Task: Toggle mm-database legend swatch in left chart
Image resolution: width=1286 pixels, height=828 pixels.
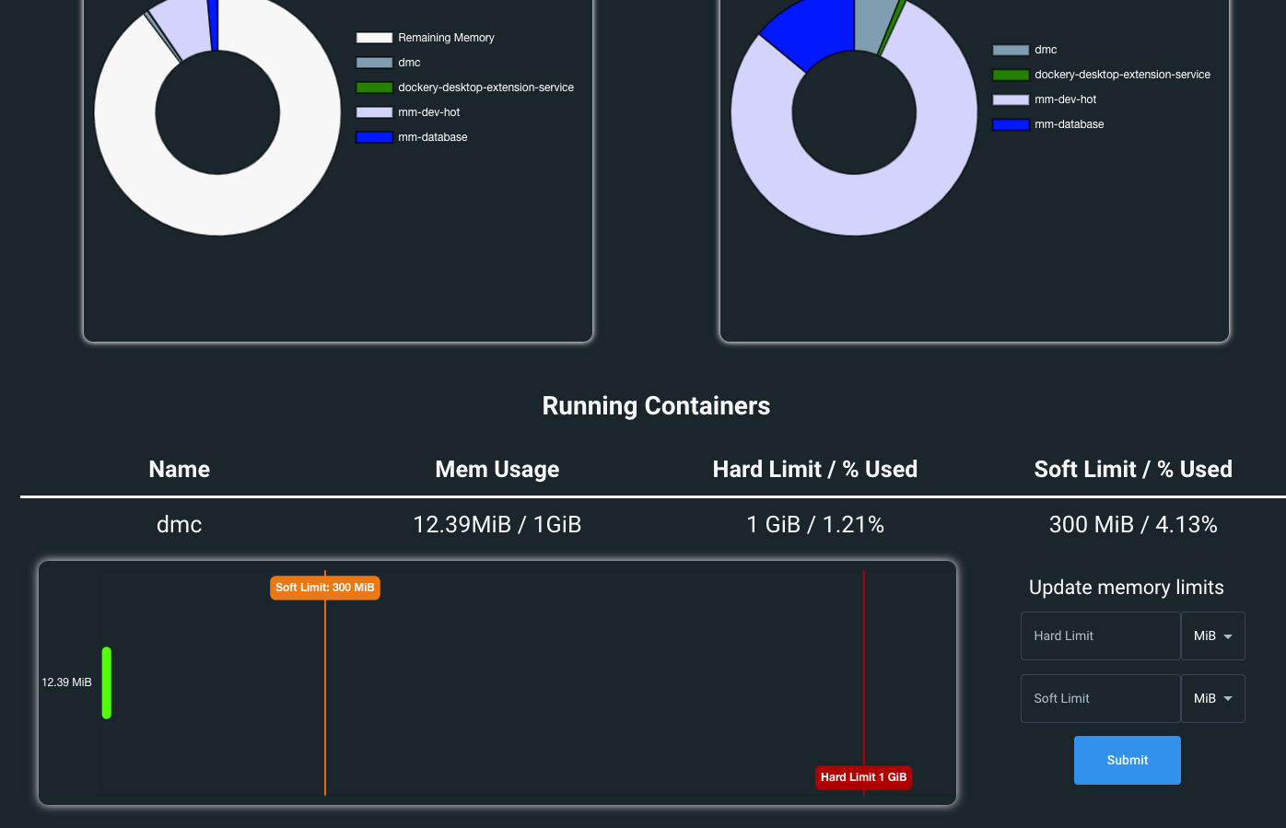Action: [x=374, y=137]
